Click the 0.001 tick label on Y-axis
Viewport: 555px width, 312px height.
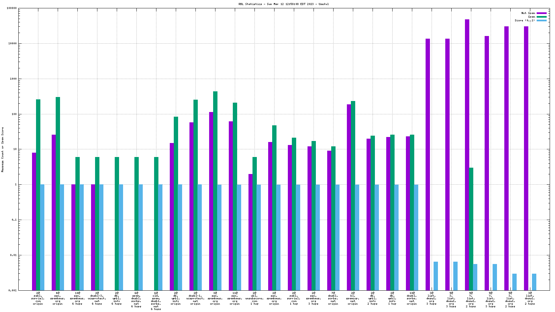[x=13, y=290]
